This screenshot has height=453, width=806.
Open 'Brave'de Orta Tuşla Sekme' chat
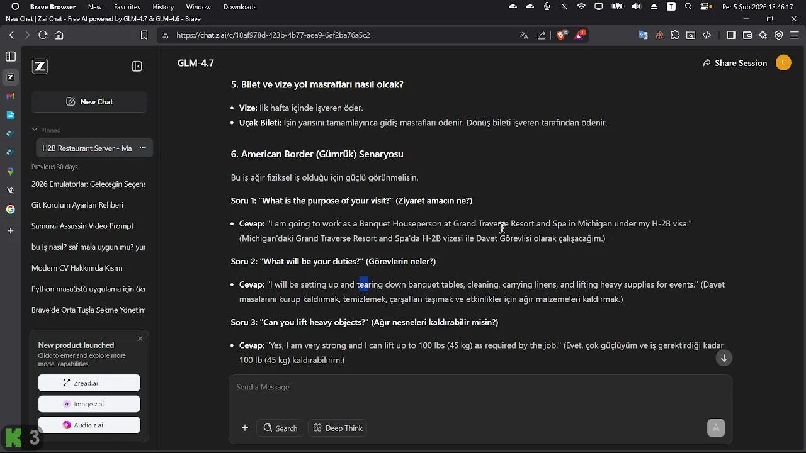(x=88, y=310)
